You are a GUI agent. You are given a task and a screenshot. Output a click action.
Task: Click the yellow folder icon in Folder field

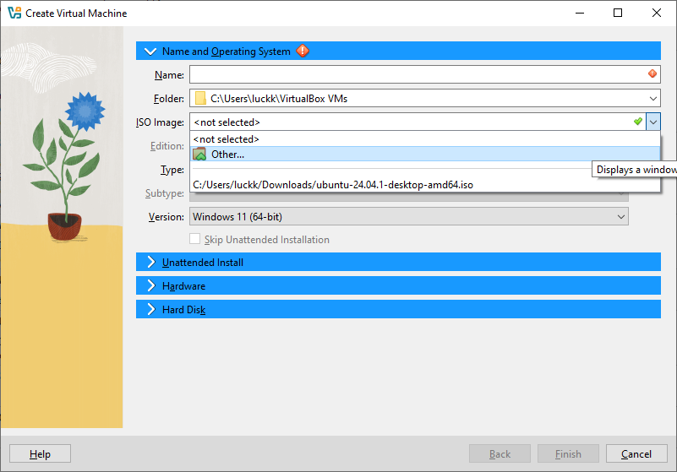tap(200, 99)
